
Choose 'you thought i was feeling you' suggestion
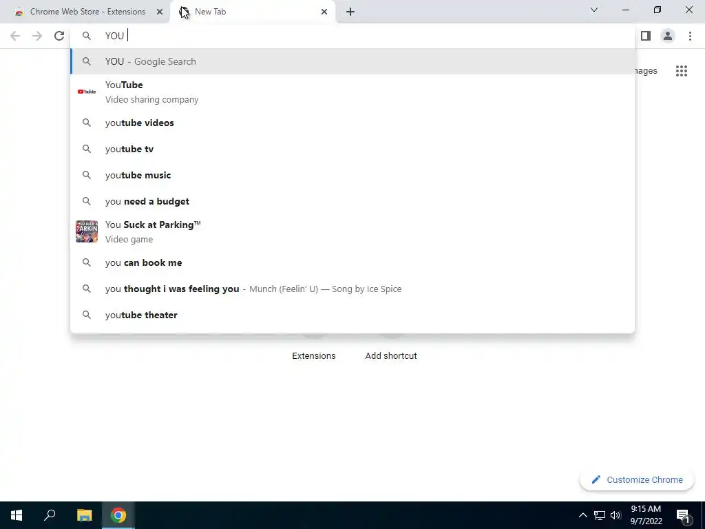352,289
